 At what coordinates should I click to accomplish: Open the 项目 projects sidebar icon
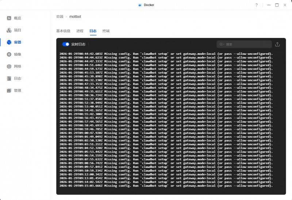point(9,30)
